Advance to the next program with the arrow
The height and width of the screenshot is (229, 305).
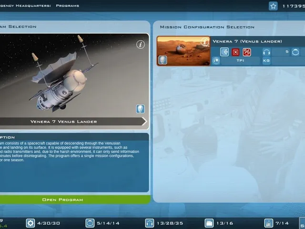(x=144, y=122)
